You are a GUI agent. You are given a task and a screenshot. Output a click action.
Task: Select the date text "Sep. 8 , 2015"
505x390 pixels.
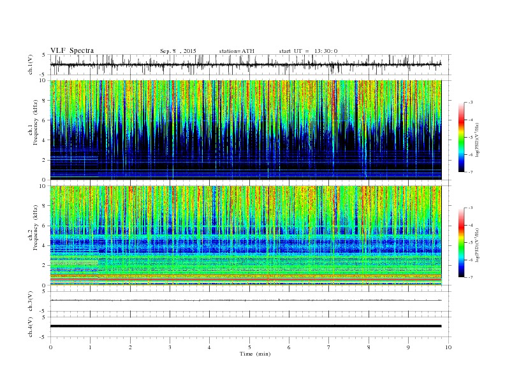[x=178, y=51]
